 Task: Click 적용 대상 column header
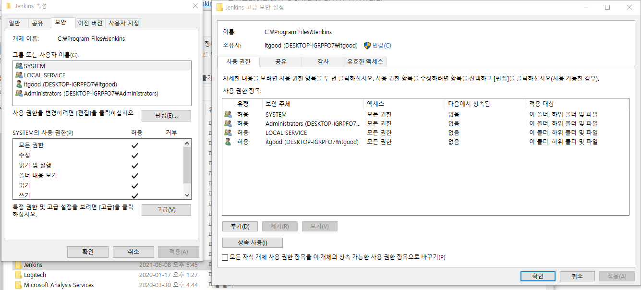pyautogui.click(x=577, y=104)
